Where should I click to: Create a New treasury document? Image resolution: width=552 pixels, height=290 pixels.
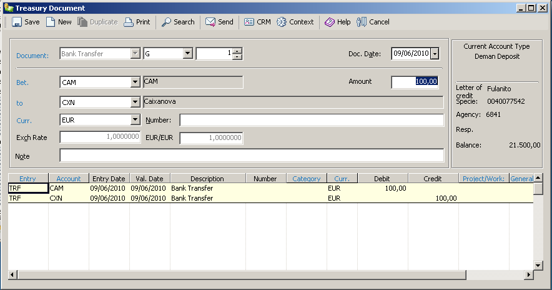pos(58,22)
